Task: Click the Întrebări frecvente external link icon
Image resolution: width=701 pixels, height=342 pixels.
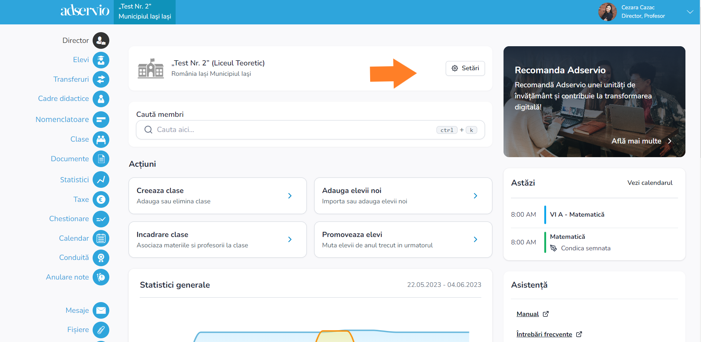Action: point(579,334)
